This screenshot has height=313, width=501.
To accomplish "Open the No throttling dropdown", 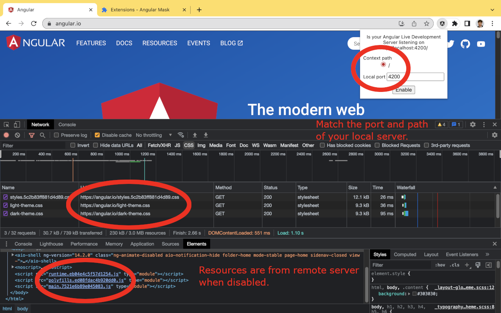I will (x=149, y=135).
